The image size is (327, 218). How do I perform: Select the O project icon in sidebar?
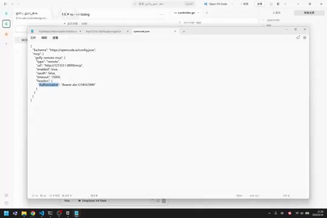click(x=6, y=34)
